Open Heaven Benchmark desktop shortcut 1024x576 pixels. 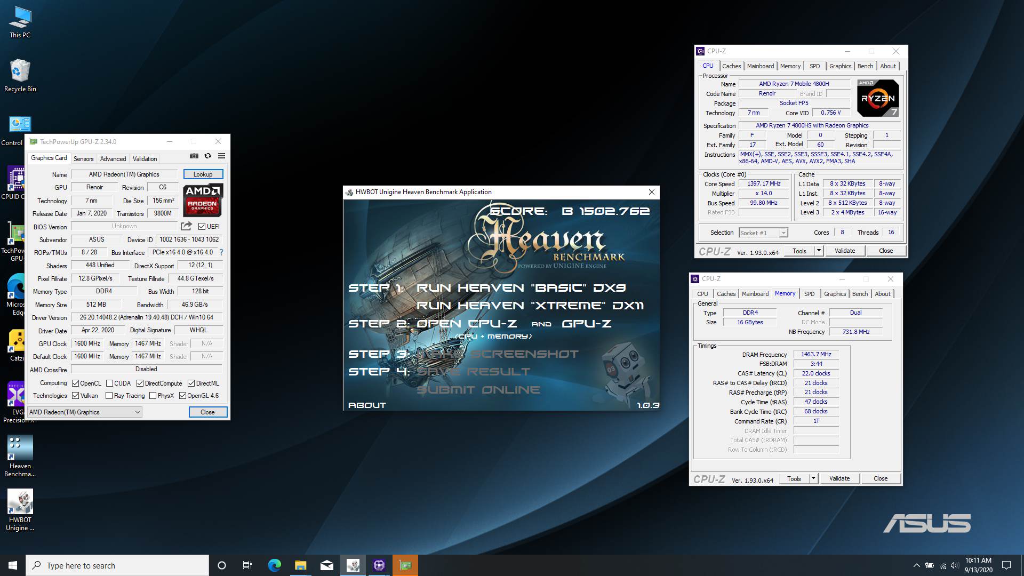click(20, 456)
